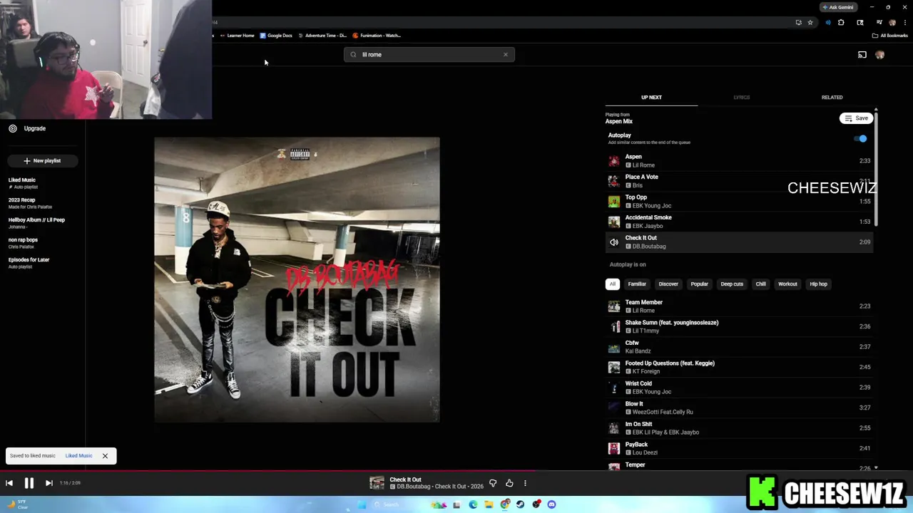This screenshot has height=513, width=913.
Task: Dismiss the Saved to liked music toast
Action: pos(105,456)
